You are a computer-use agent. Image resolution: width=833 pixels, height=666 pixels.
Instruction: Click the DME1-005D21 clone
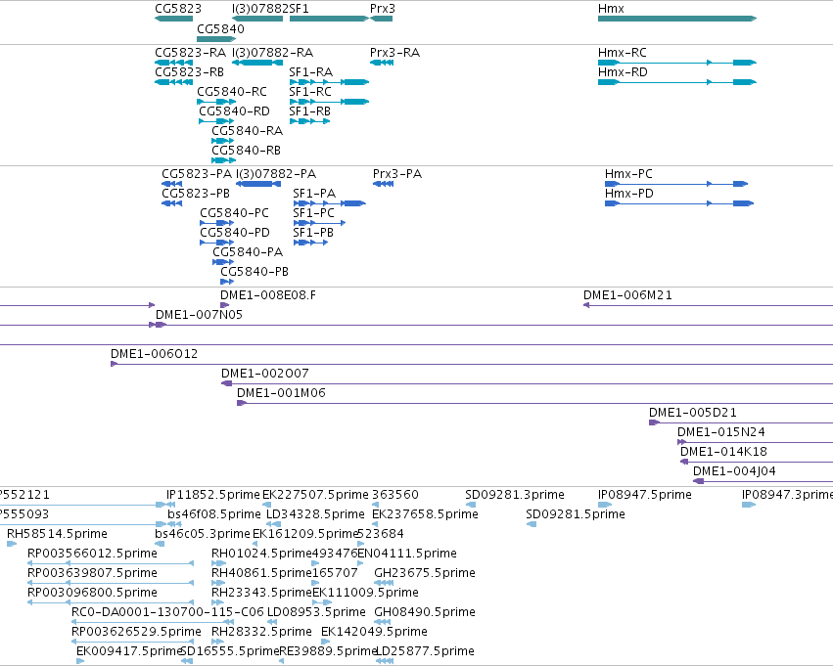pos(741,422)
